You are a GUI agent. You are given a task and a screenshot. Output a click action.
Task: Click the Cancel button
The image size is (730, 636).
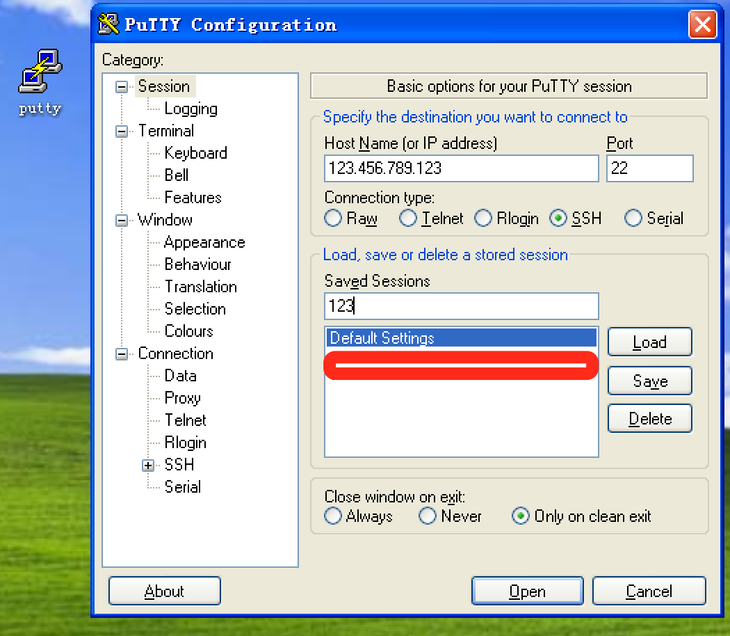(649, 591)
